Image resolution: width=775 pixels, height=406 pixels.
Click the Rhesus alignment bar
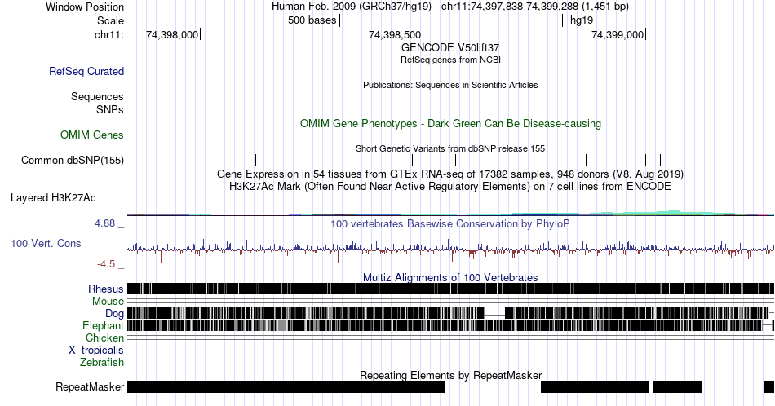click(x=450, y=289)
